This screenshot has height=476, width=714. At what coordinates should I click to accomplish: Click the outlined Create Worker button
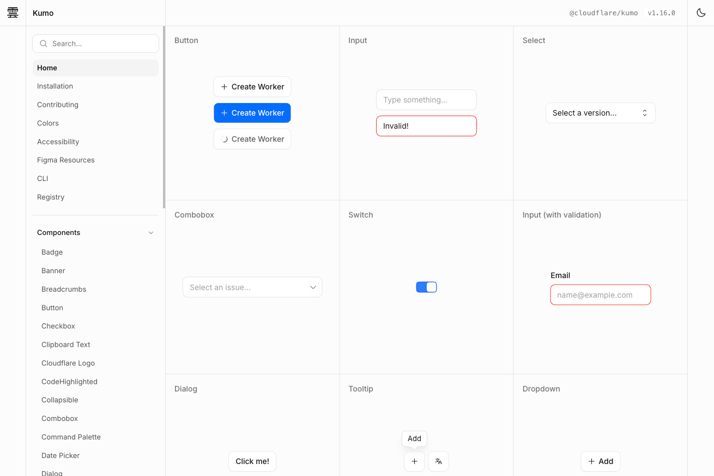click(252, 87)
